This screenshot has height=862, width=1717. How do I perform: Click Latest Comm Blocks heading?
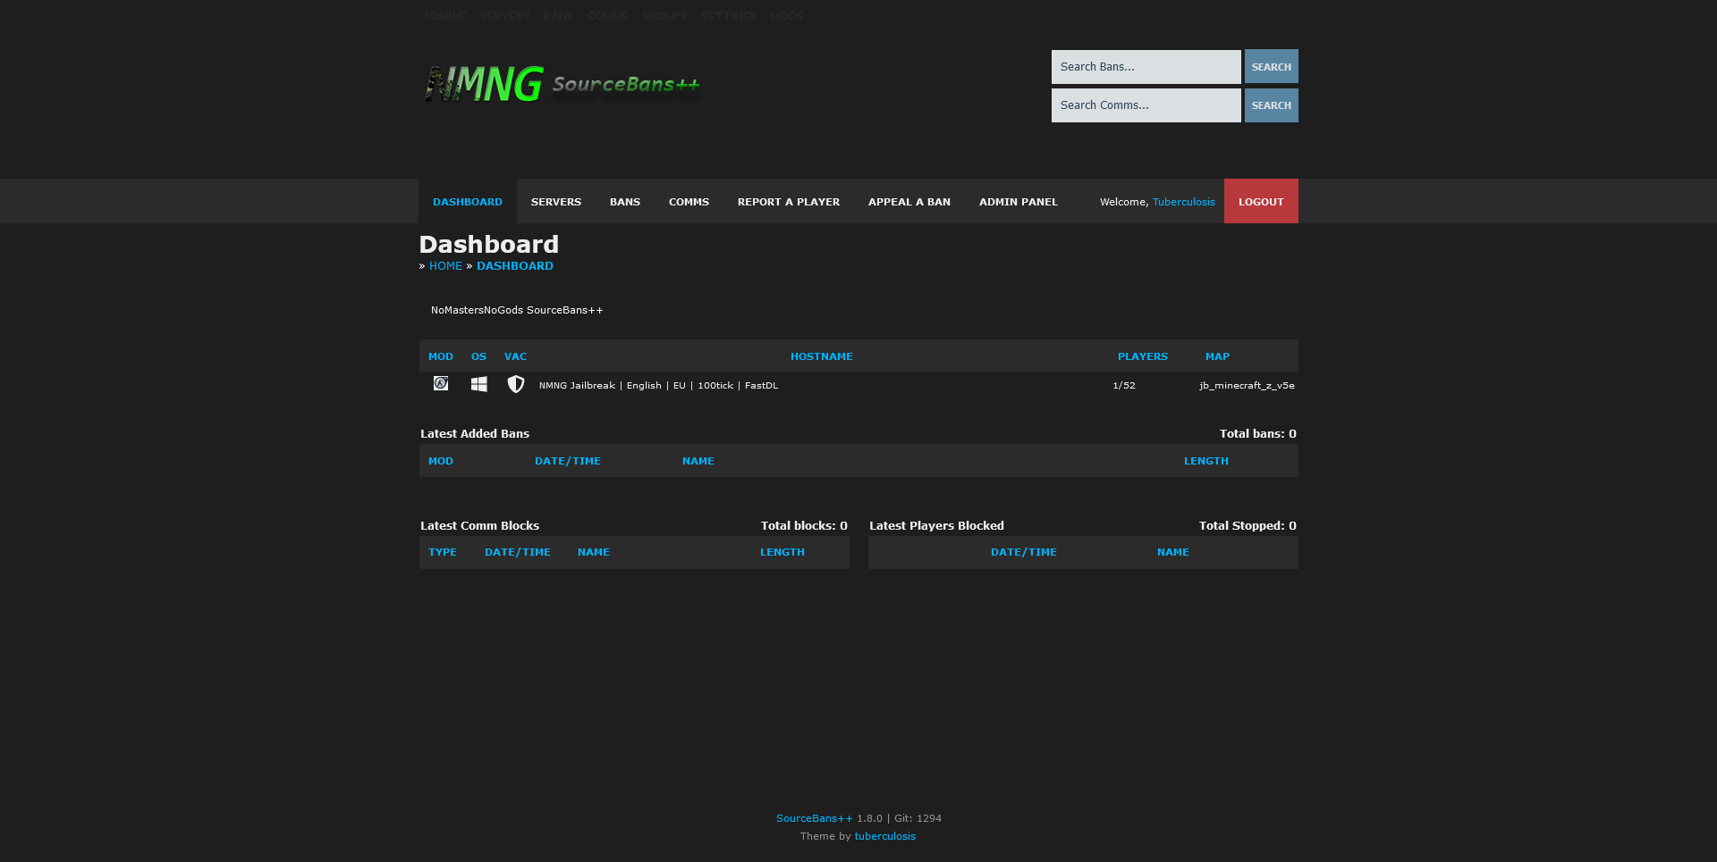point(480,525)
